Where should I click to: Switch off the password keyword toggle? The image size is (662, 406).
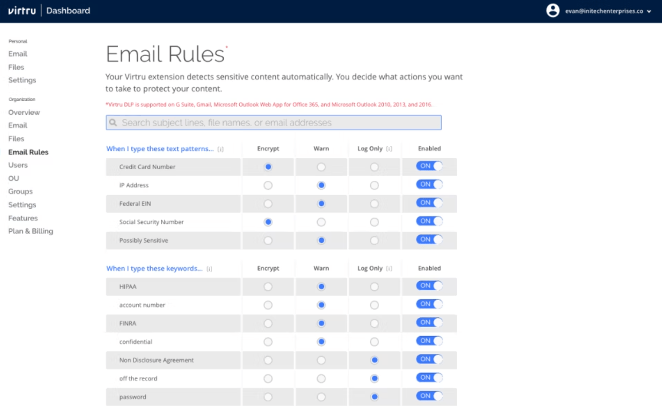429,396
